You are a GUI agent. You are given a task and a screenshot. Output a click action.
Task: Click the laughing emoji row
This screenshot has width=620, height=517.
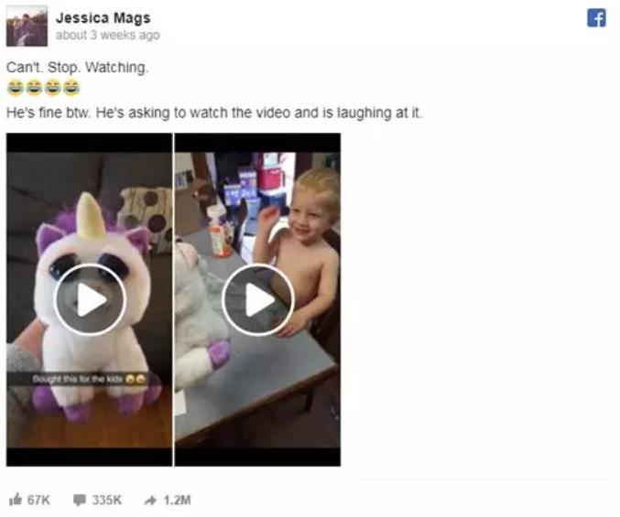[43, 88]
